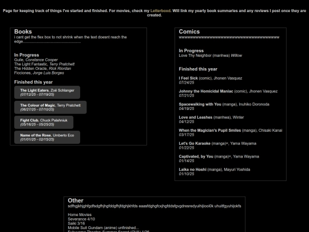
Task: Open the Letterboxd link
Action: coord(160,11)
